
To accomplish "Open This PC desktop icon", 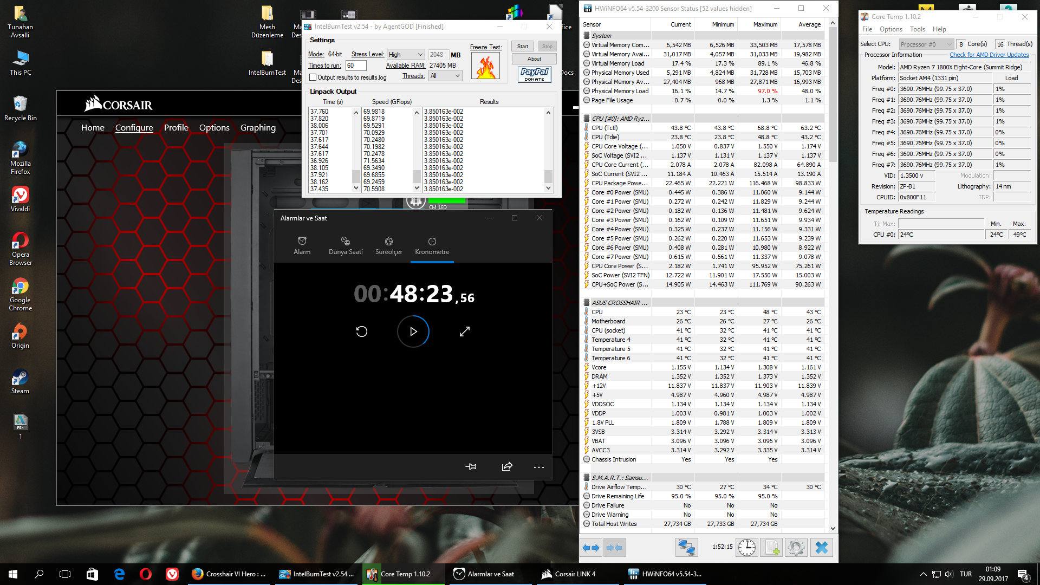I will point(21,63).
